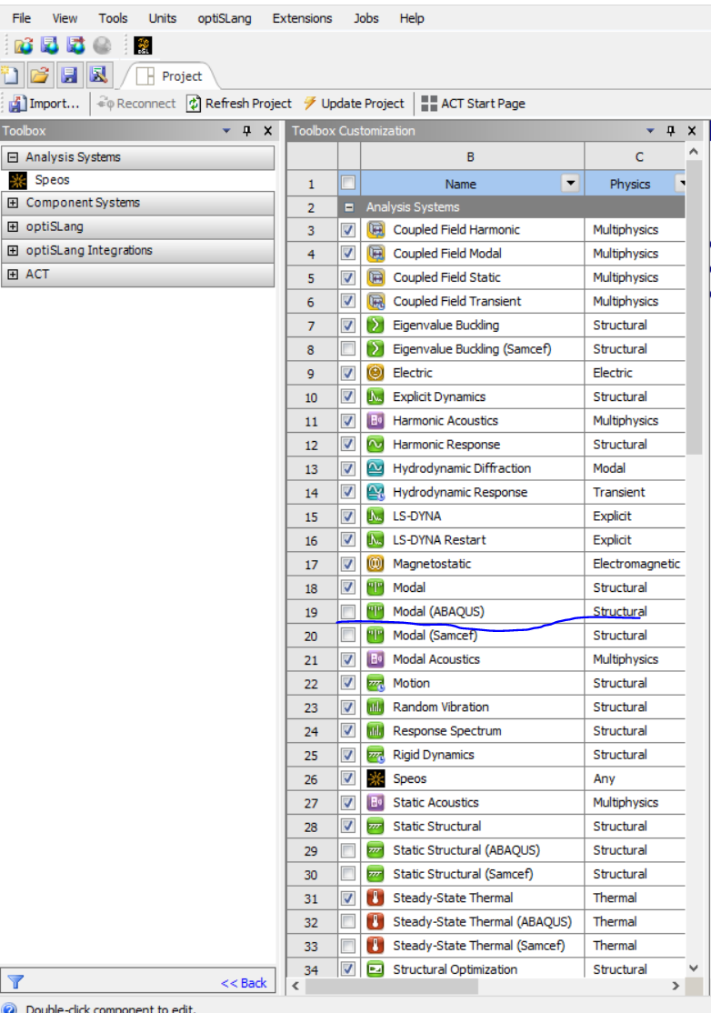Screen dimensions: 711x1013
Task: Click the Electric system icon
Action: pyautogui.click(x=376, y=373)
